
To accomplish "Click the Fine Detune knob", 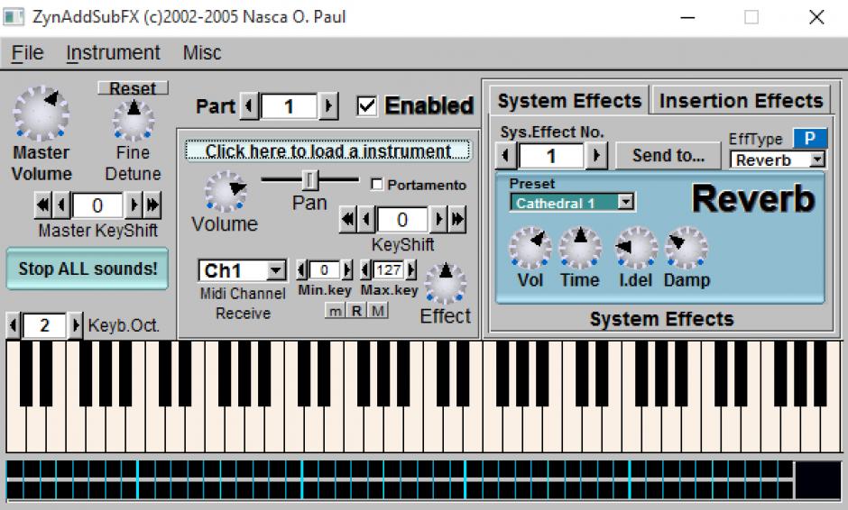I will click(133, 120).
